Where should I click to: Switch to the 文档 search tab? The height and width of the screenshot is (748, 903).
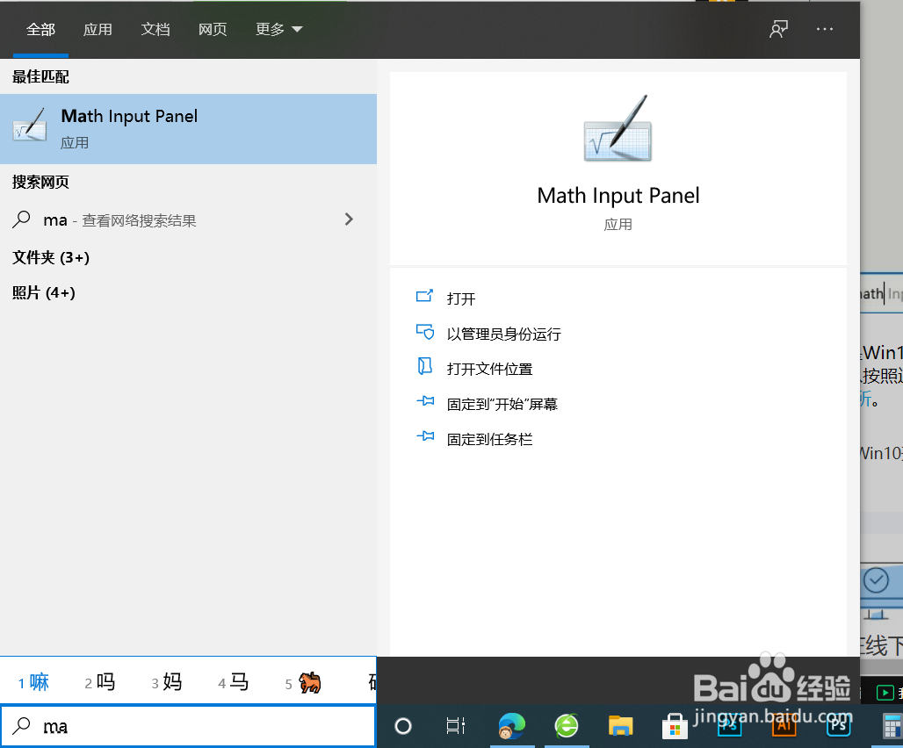click(155, 29)
